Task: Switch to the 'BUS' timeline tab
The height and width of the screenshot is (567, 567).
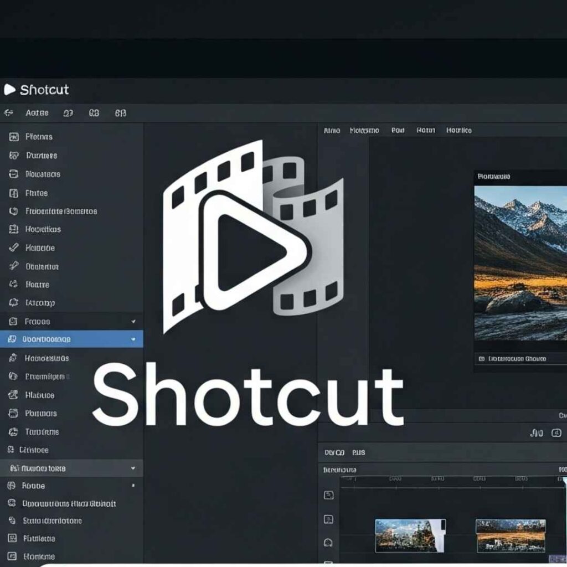Action: click(x=358, y=452)
